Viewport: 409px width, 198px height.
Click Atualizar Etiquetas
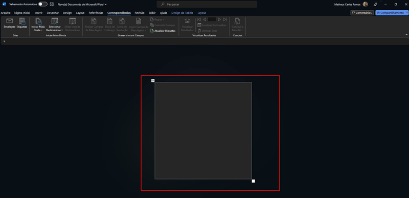163,31
